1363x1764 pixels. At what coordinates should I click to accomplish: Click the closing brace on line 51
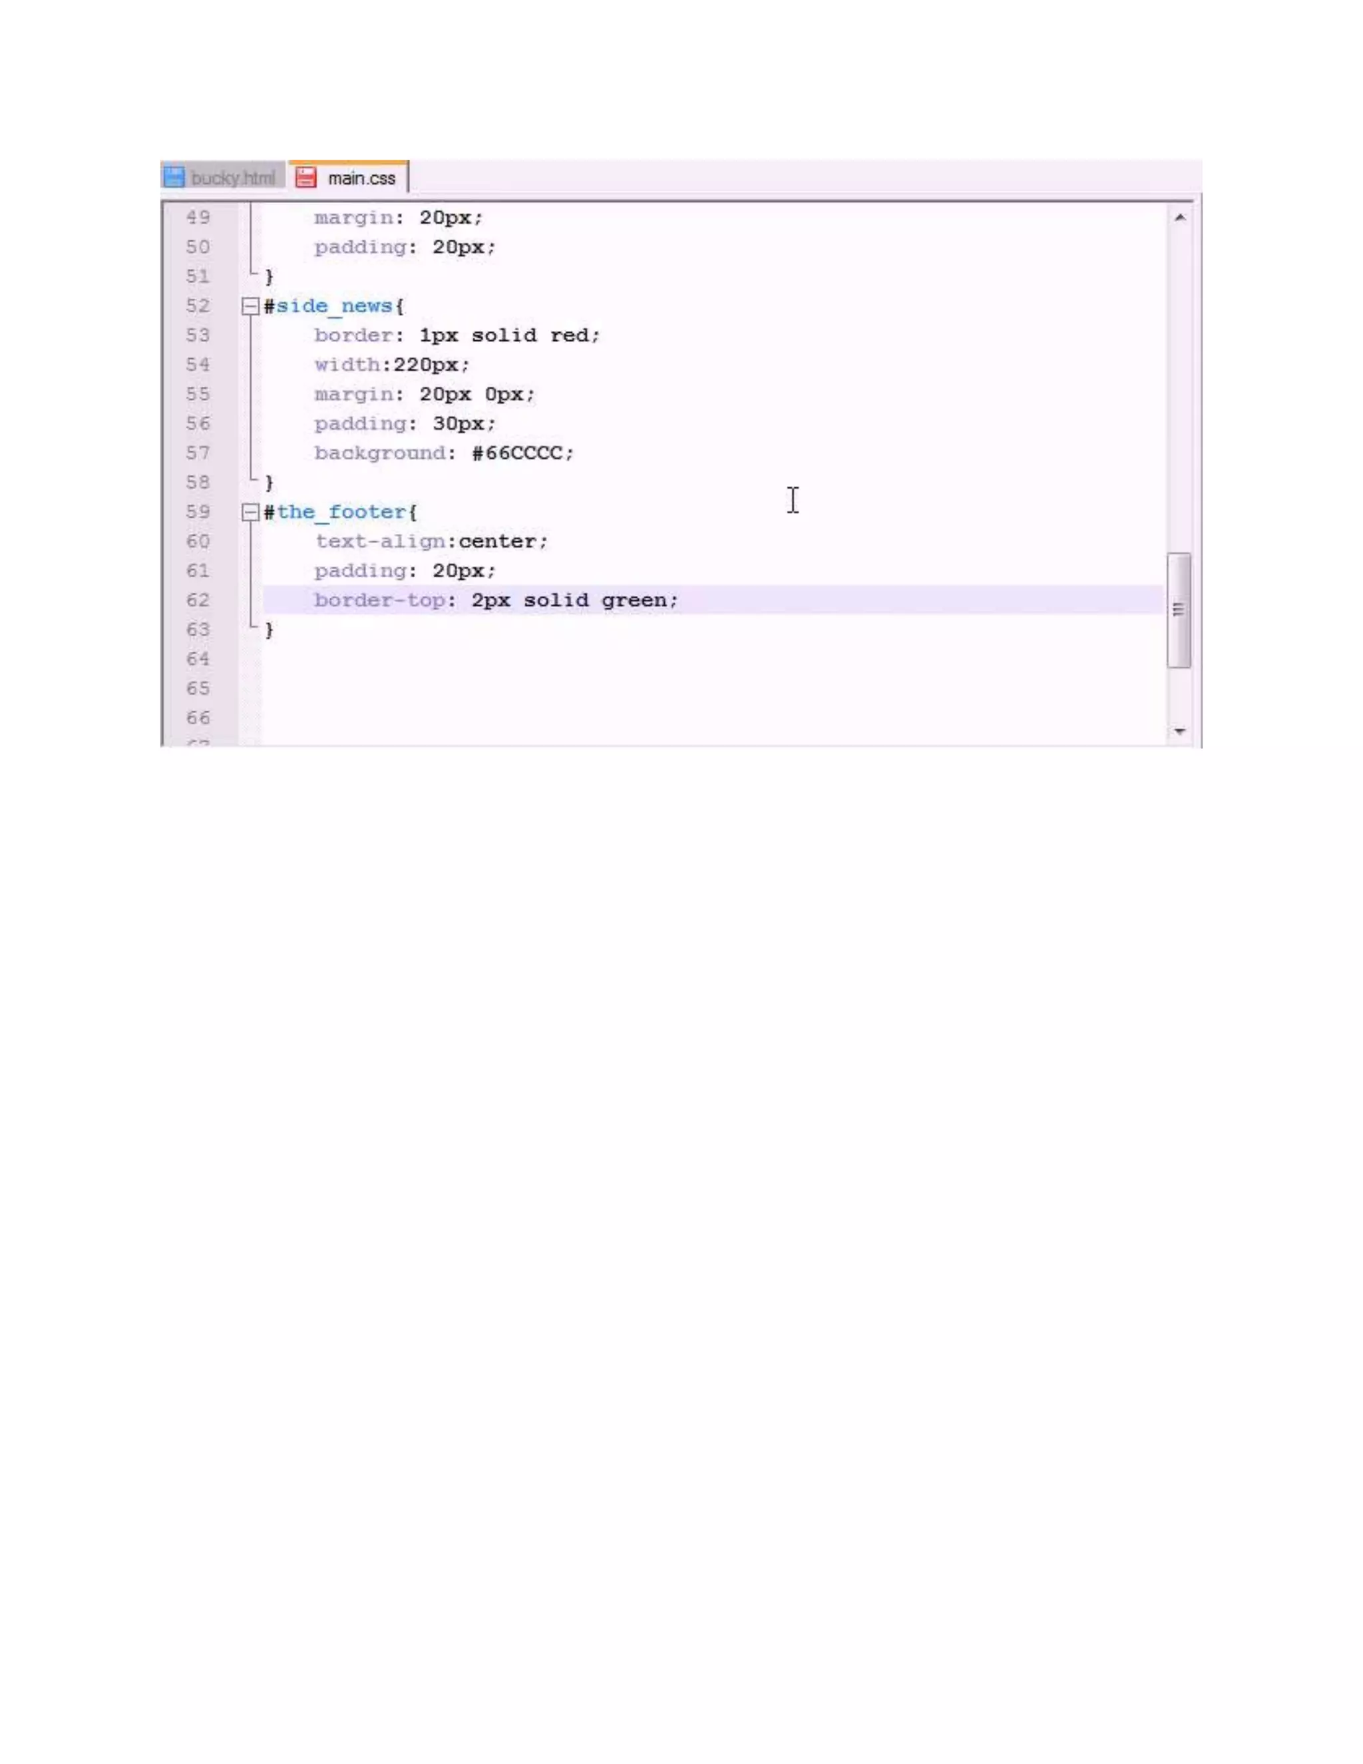pos(270,277)
